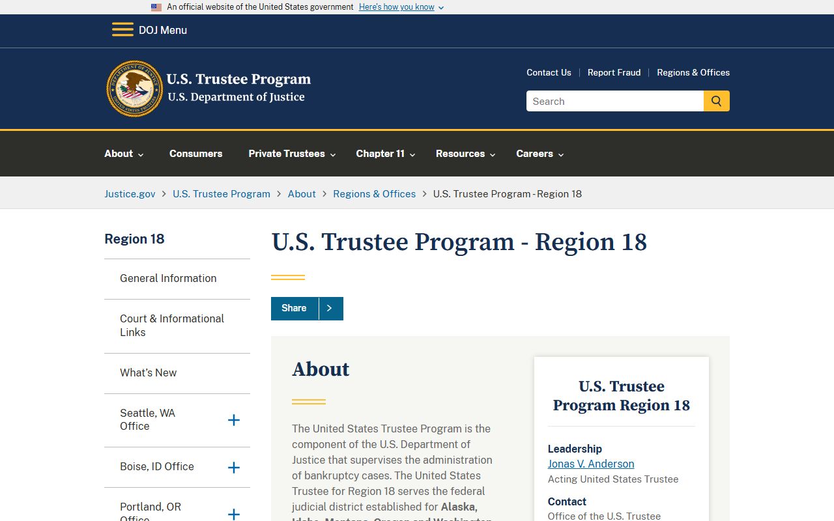
Task: Expand Portland, OR Office plus icon
Action: (x=234, y=514)
